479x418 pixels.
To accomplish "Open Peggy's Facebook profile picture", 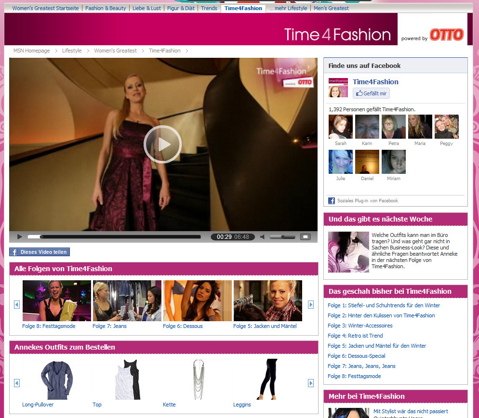I will 447,127.
